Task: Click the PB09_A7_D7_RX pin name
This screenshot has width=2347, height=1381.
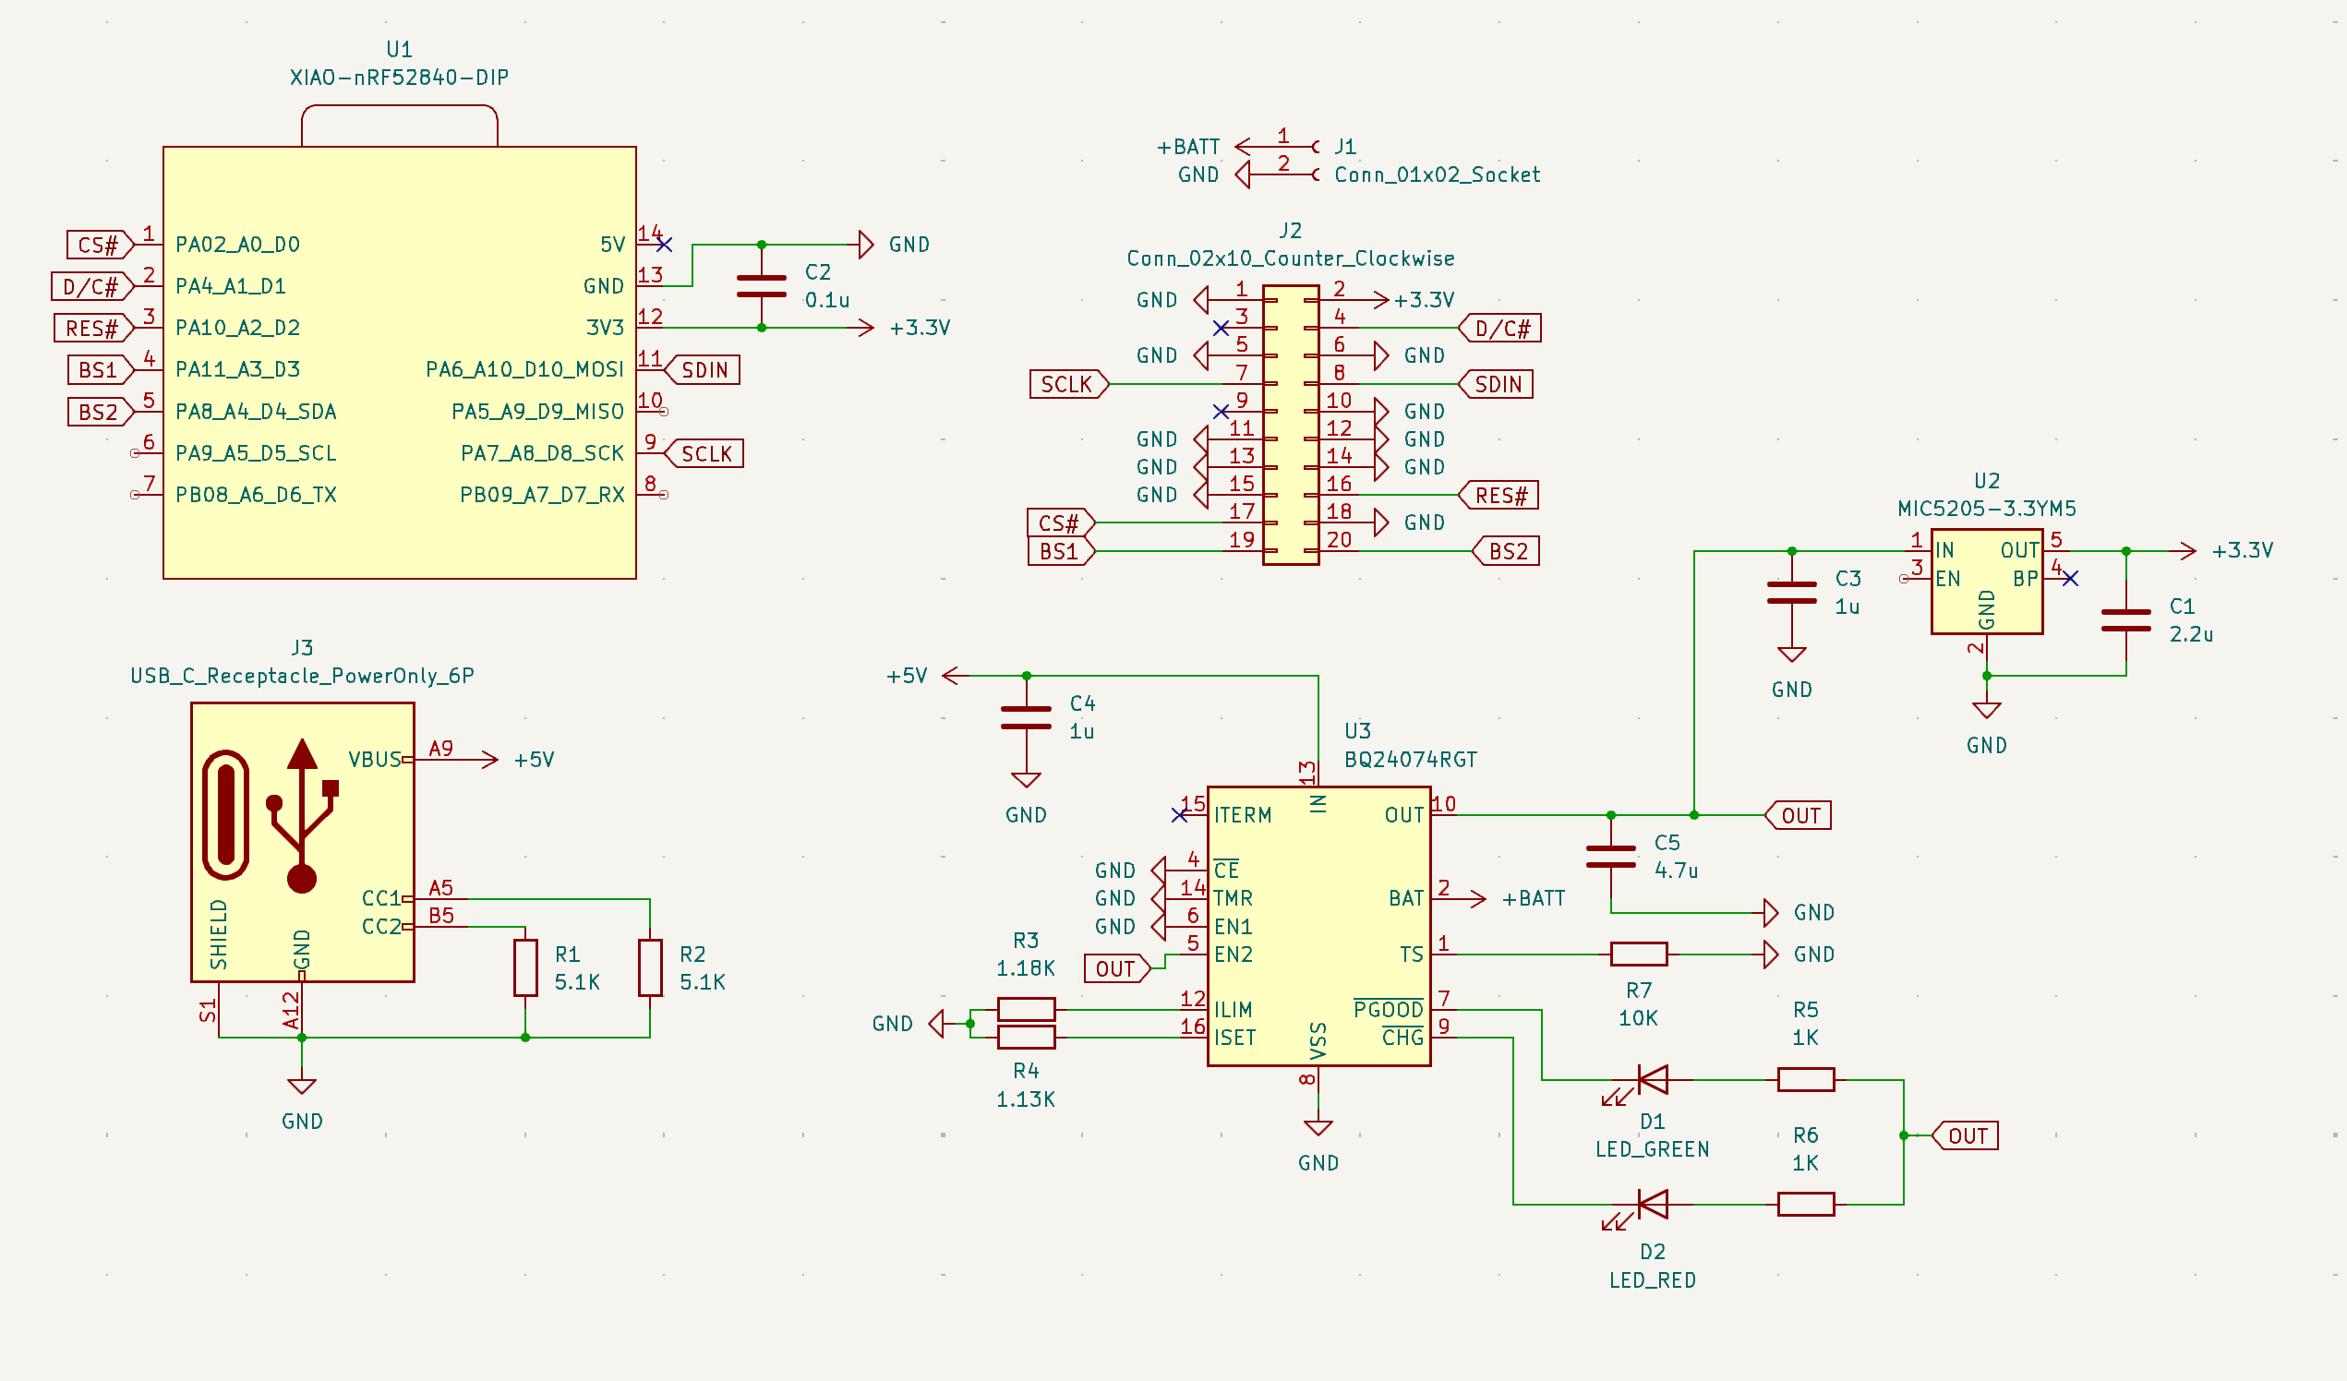Action: pyautogui.click(x=542, y=495)
